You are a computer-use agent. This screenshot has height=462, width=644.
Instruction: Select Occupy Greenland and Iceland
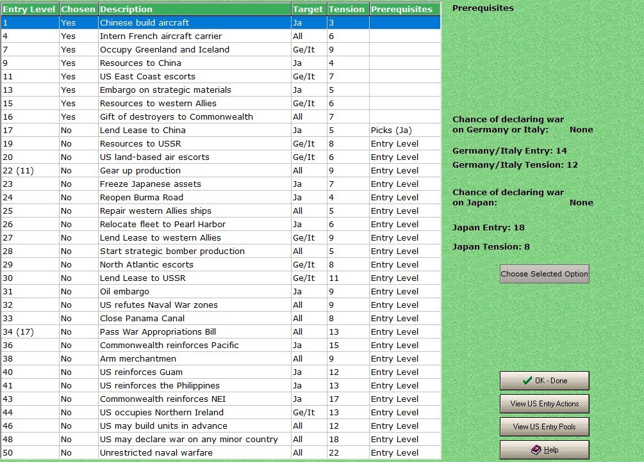[x=221, y=50]
